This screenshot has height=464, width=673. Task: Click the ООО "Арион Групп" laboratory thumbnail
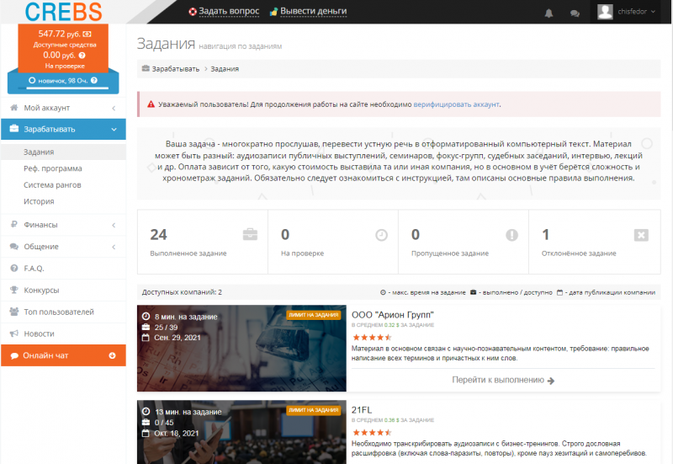click(241, 349)
